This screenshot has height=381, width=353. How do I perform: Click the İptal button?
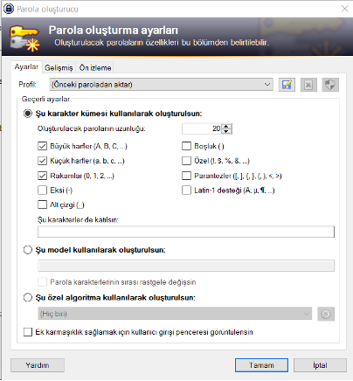tap(320, 365)
